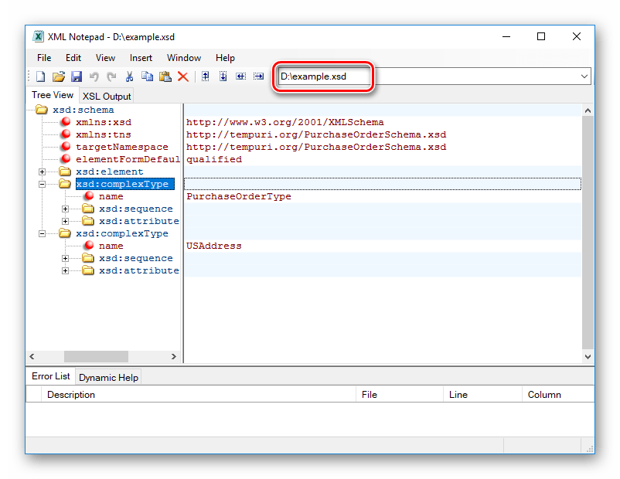Switch to the XSL Output tab

point(107,97)
